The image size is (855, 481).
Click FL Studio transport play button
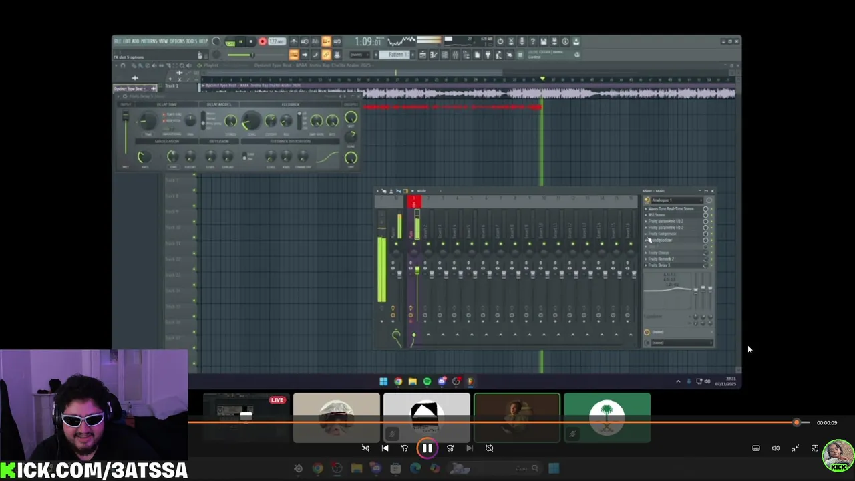click(x=240, y=41)
